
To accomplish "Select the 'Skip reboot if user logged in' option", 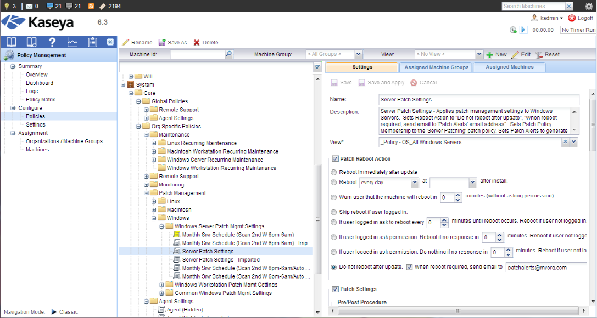I will [x=334, y=212].
